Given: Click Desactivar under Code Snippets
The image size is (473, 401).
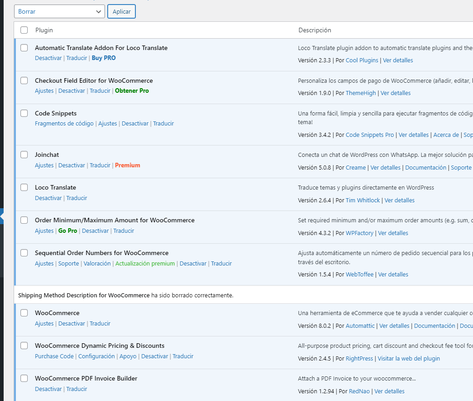Looking at the screenshot, I should tap(135, 123).
